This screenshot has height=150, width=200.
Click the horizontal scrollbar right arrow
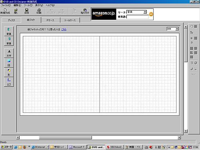[x=179, y=137]
